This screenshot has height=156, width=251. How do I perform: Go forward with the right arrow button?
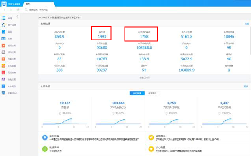(11, 10)
